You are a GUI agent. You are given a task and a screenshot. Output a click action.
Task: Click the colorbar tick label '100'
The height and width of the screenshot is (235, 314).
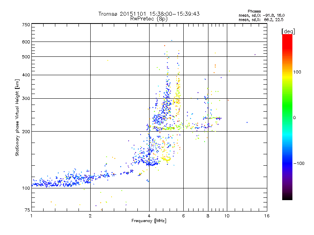tap(297, 72)
